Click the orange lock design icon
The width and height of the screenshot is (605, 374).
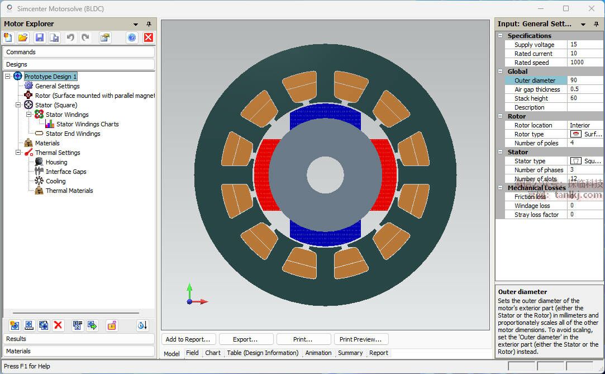click(x=112, y=325)
